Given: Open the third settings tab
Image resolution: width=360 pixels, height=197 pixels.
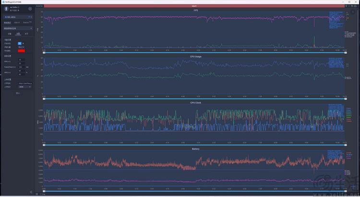Looking at the screenshot, I should (26, 34).
